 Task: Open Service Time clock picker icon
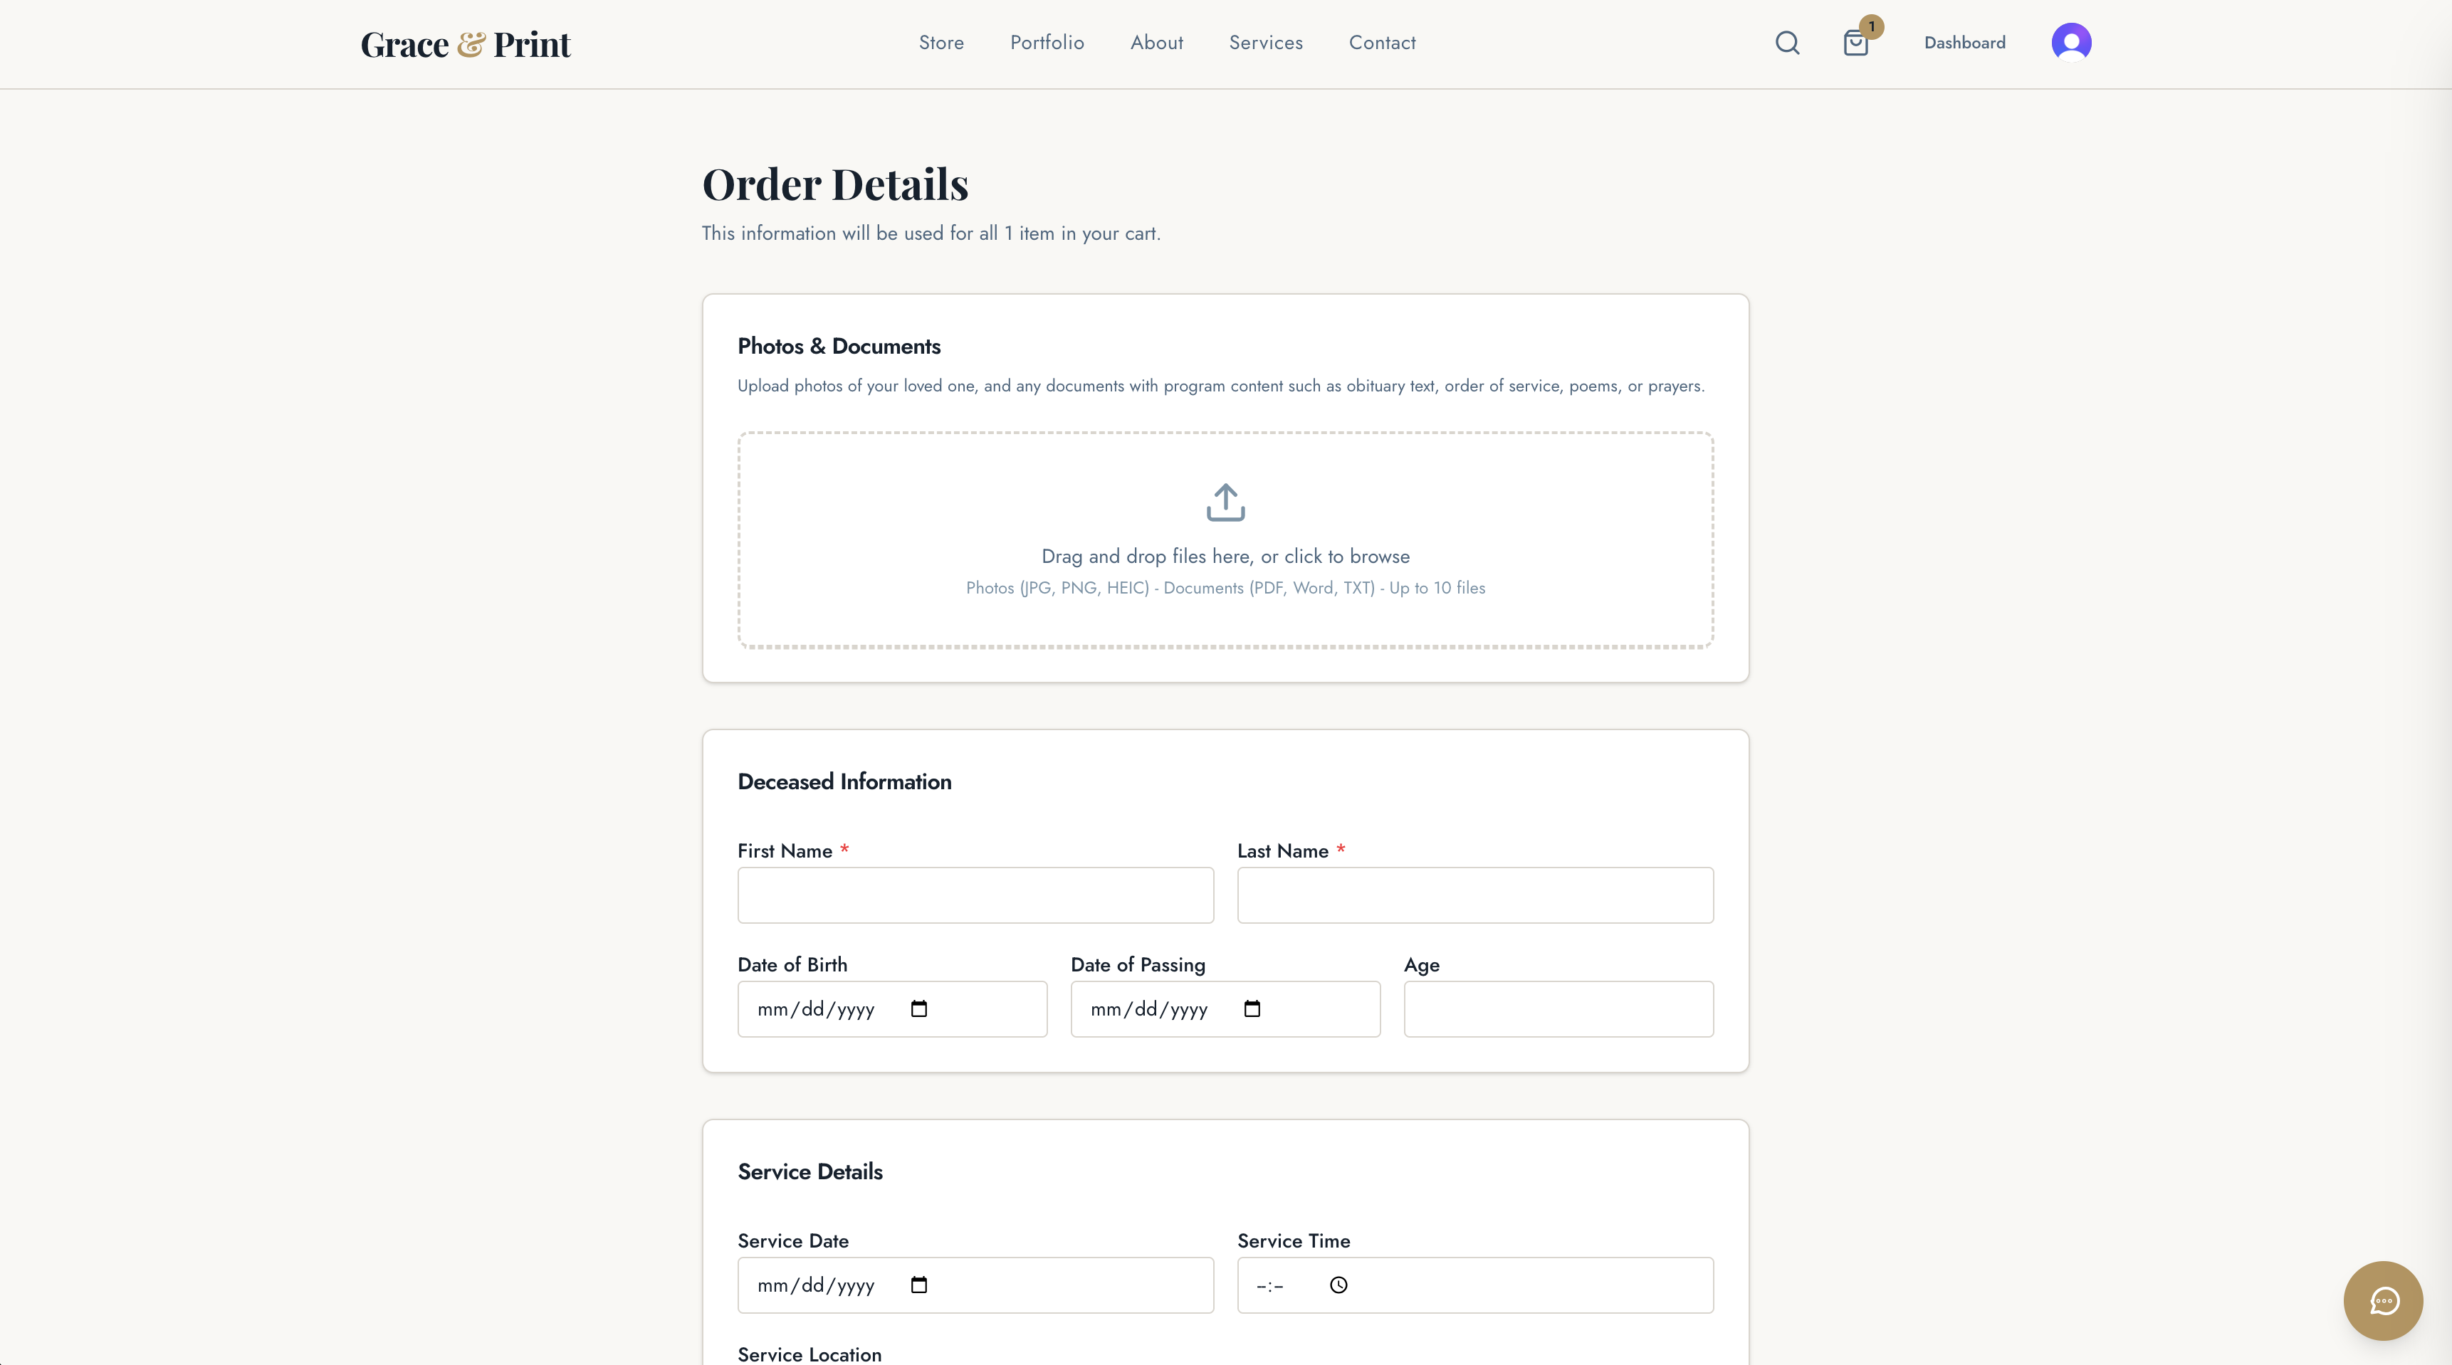pyautogui.click(x=1338, y=1284)
